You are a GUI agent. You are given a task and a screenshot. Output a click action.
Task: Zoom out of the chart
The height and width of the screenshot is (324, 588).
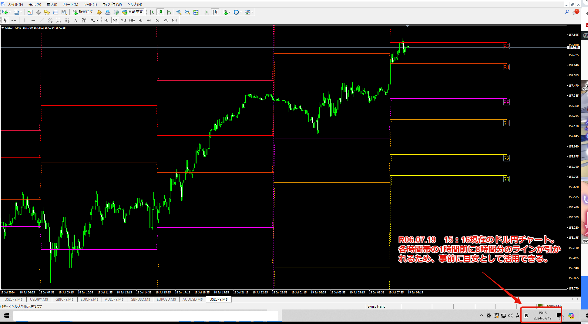coord(187,12)
